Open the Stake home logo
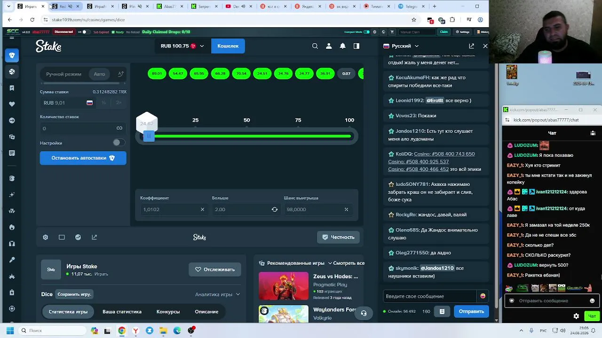The height and width of the screenshot is (338, 602). click(x=48, y=46)
